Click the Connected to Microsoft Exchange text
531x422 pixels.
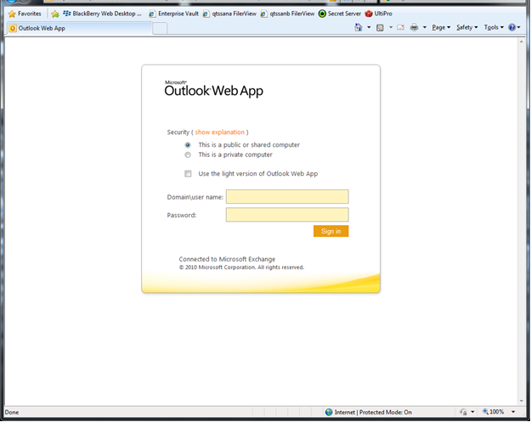227,259
